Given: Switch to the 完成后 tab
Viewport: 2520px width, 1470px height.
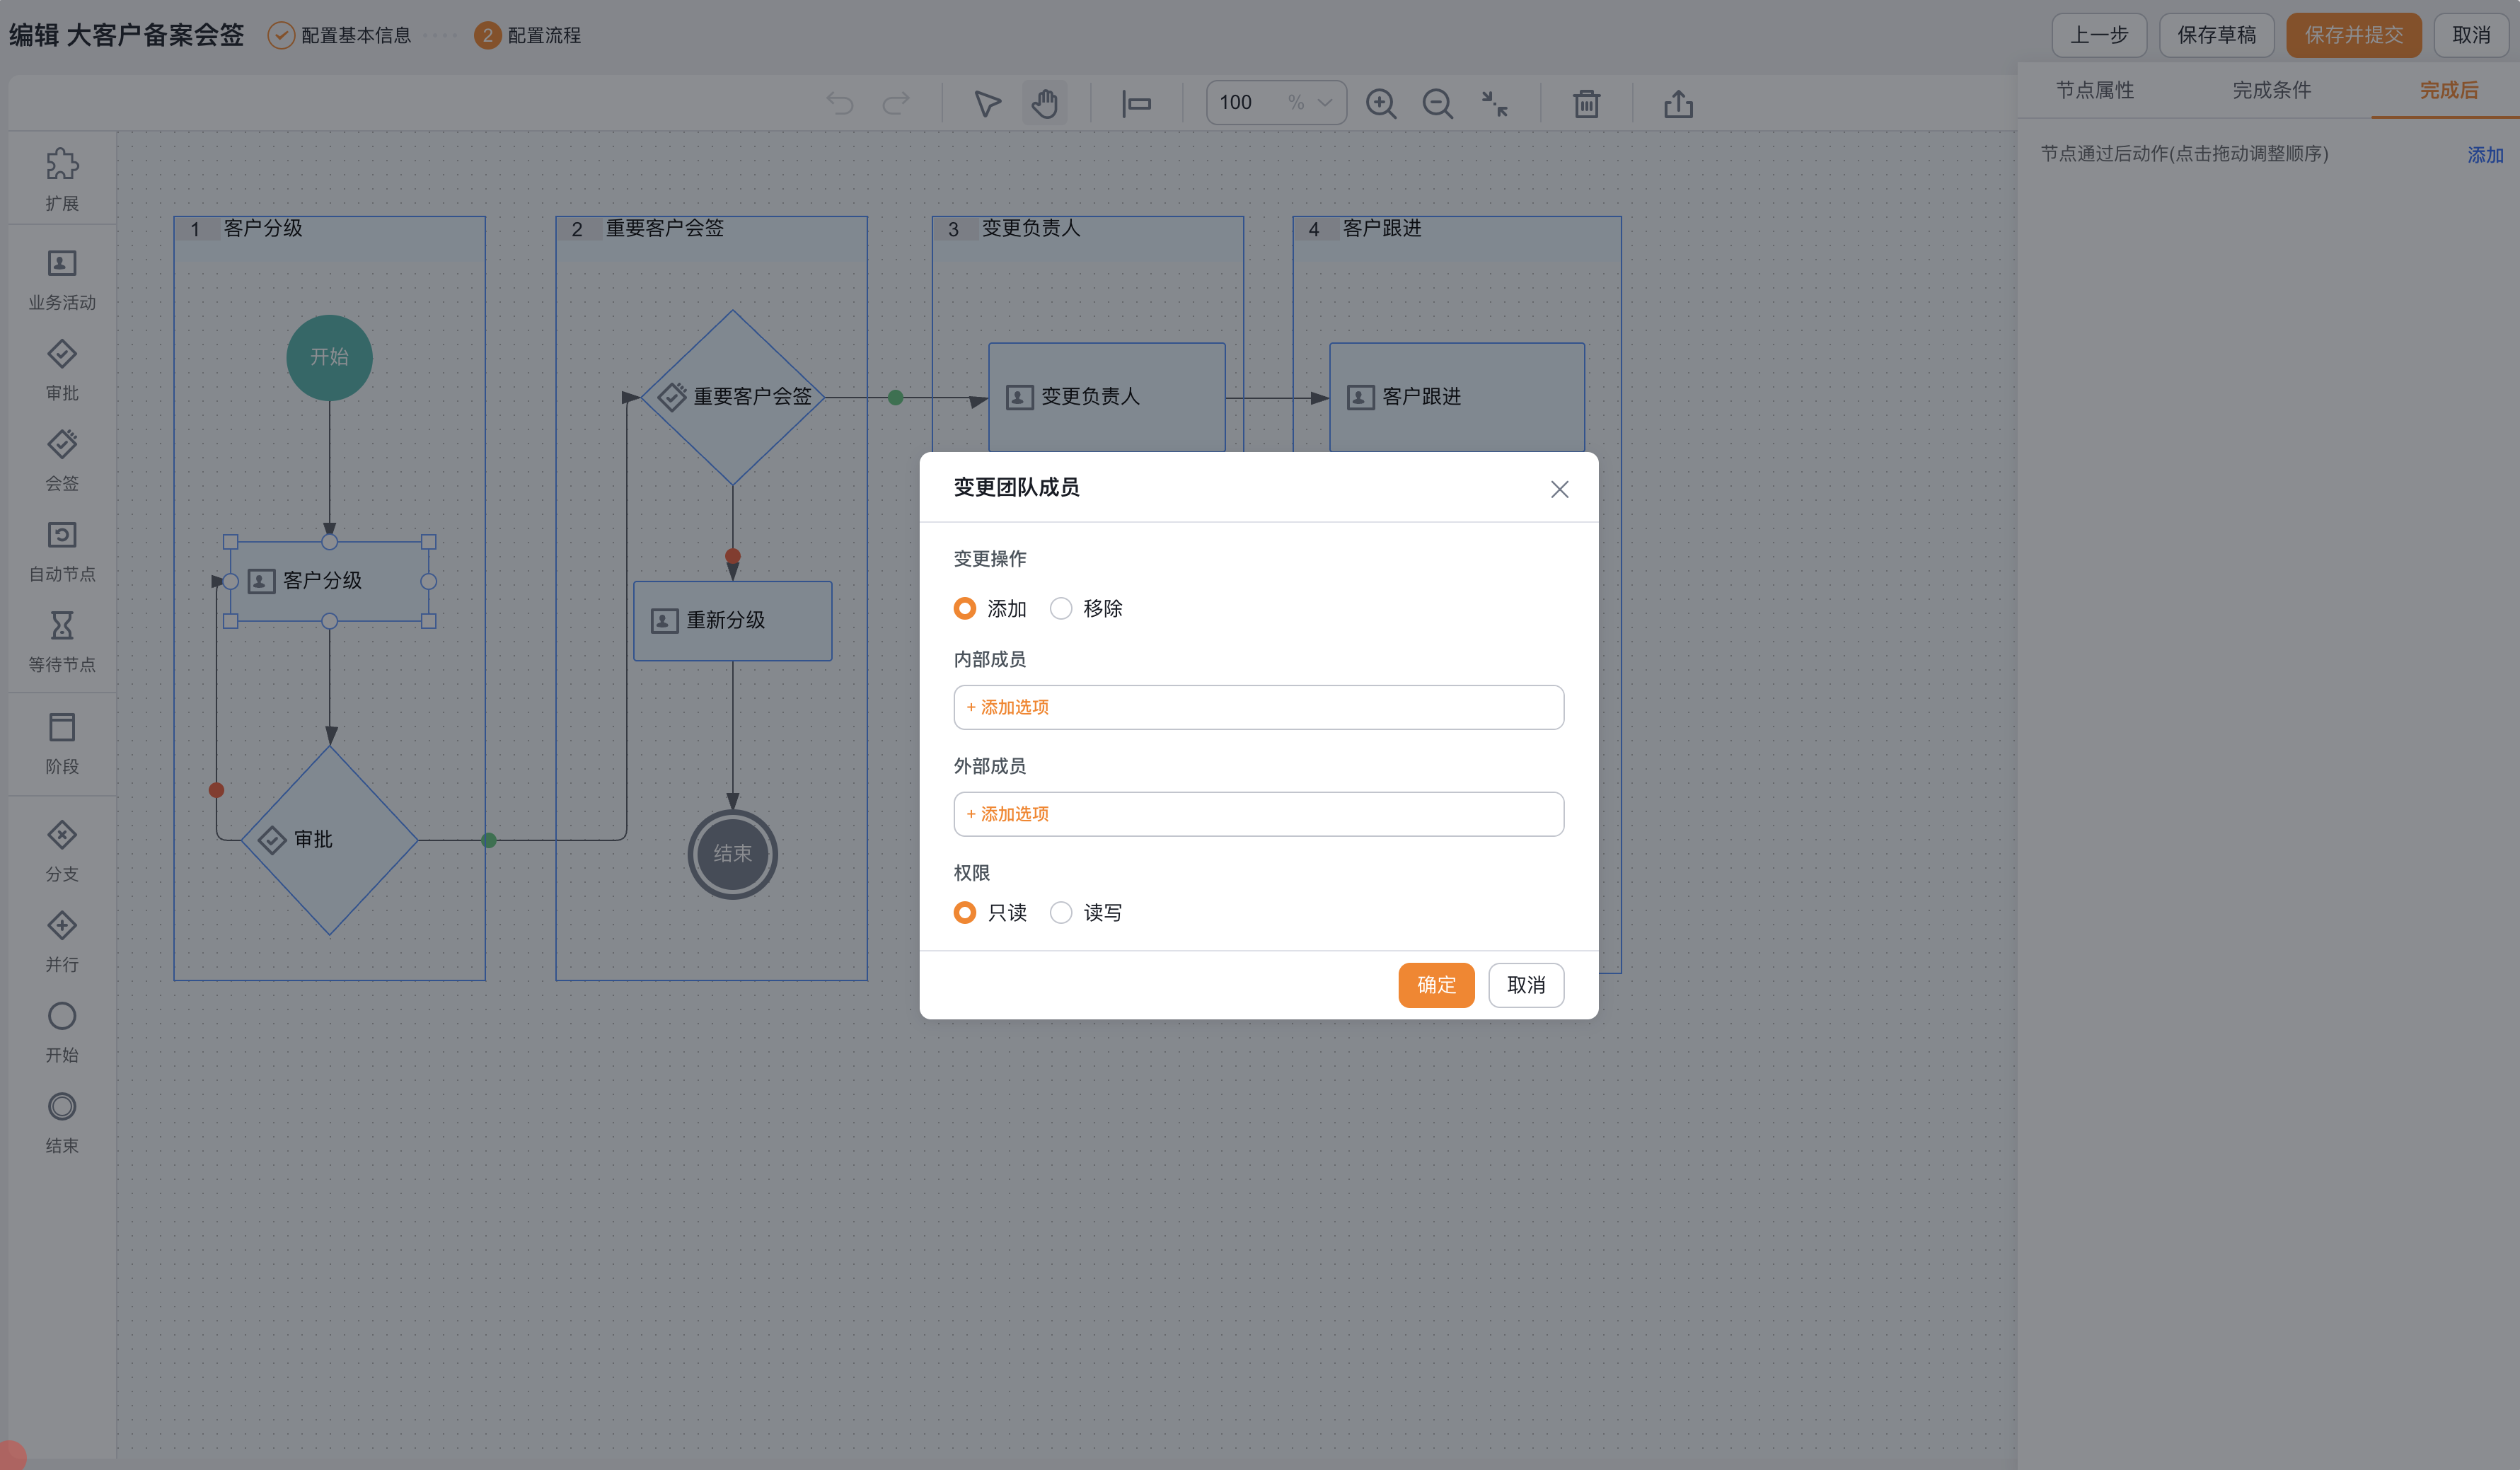Looking at the screenshot, I should point(2448,90).
